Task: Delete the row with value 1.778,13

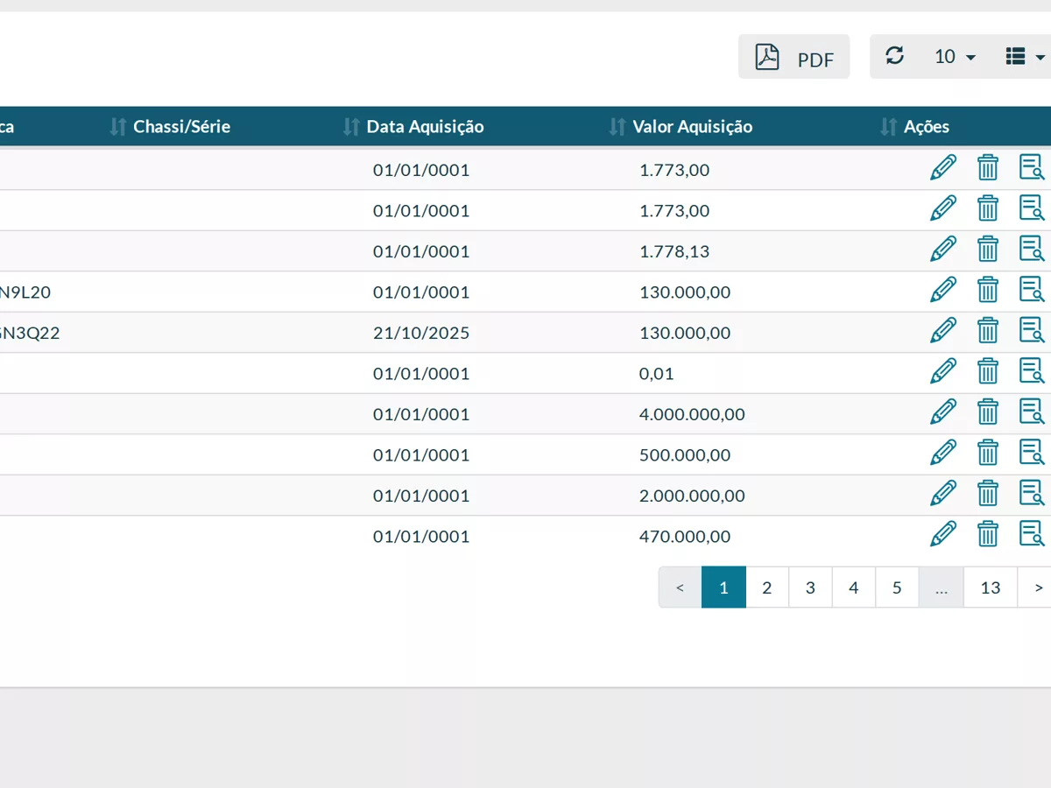Action: pyautogui.click(x=988, y=249)
